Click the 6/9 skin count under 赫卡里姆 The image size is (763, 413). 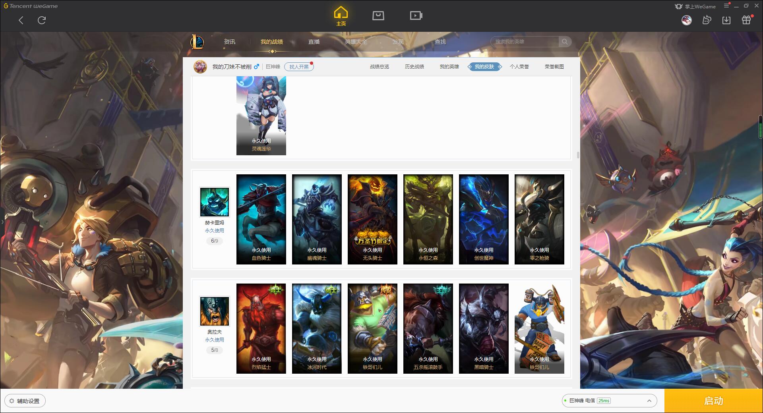click(215, 241)
